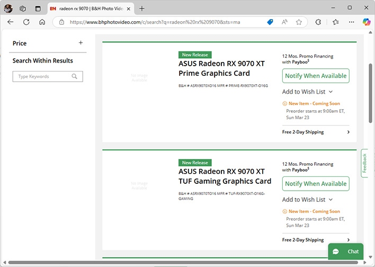
Task: Click the Type Keywords search field
Action: click(48, 77)
